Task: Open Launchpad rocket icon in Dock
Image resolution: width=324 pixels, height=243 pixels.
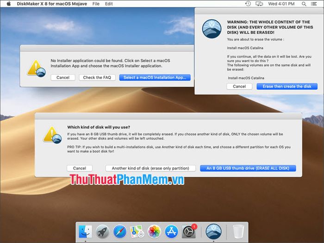Action: click(x=102, y=231)
